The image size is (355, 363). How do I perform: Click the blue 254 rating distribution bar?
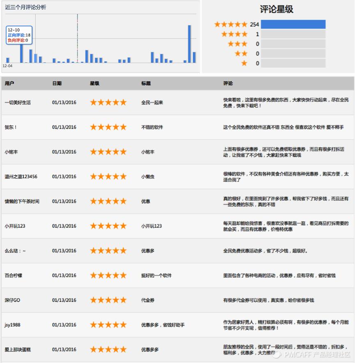coord(293,24)
